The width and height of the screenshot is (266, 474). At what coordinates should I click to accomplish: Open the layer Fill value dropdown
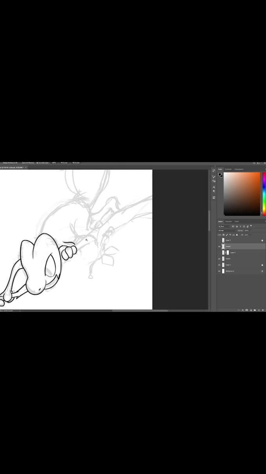point(248,235)
